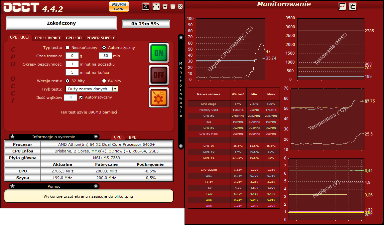Open the GPU : 3D tab
This screenshot has height=225, width=384.
pos(74,38)
